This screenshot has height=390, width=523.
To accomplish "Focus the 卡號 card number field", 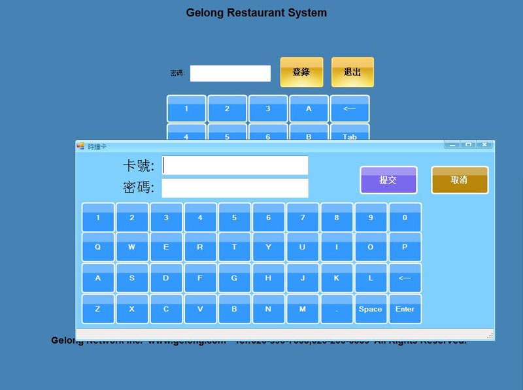I will (x=235, y=165).
